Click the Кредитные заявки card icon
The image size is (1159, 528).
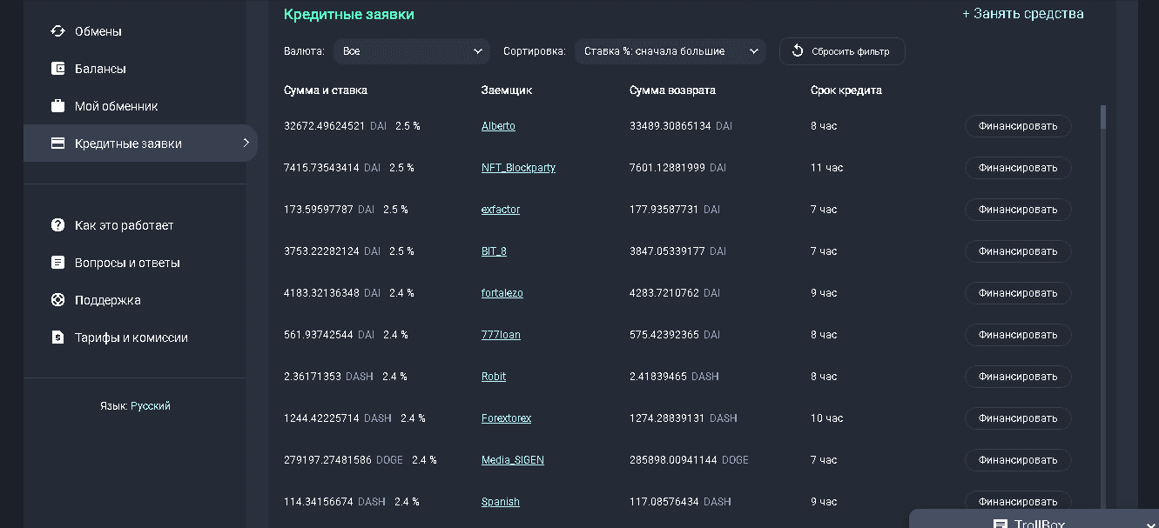[x=57, y=143]
